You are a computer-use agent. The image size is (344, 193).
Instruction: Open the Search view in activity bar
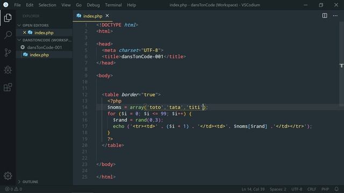click(x=8, y=34)
